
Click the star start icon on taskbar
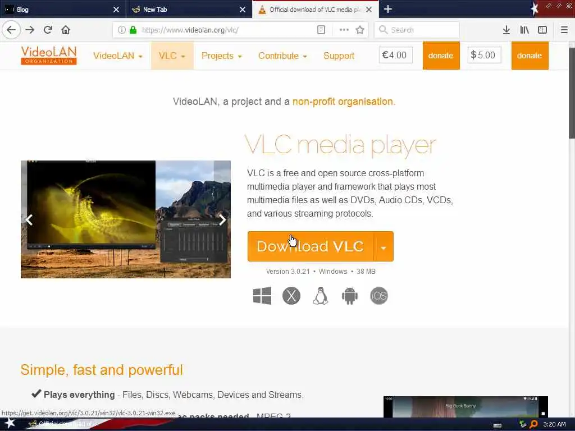[x=10, y=424]
